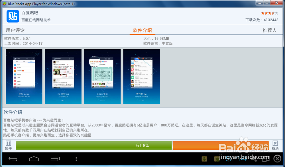This screenshot has height=167, width=285.
Task: Close the BlueStacks window
Action: tap(277, 3)
